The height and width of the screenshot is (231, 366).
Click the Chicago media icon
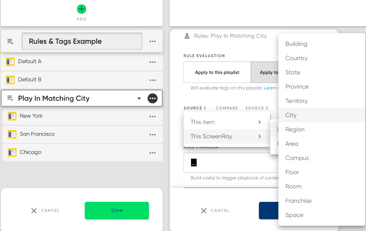coord(12,153)
